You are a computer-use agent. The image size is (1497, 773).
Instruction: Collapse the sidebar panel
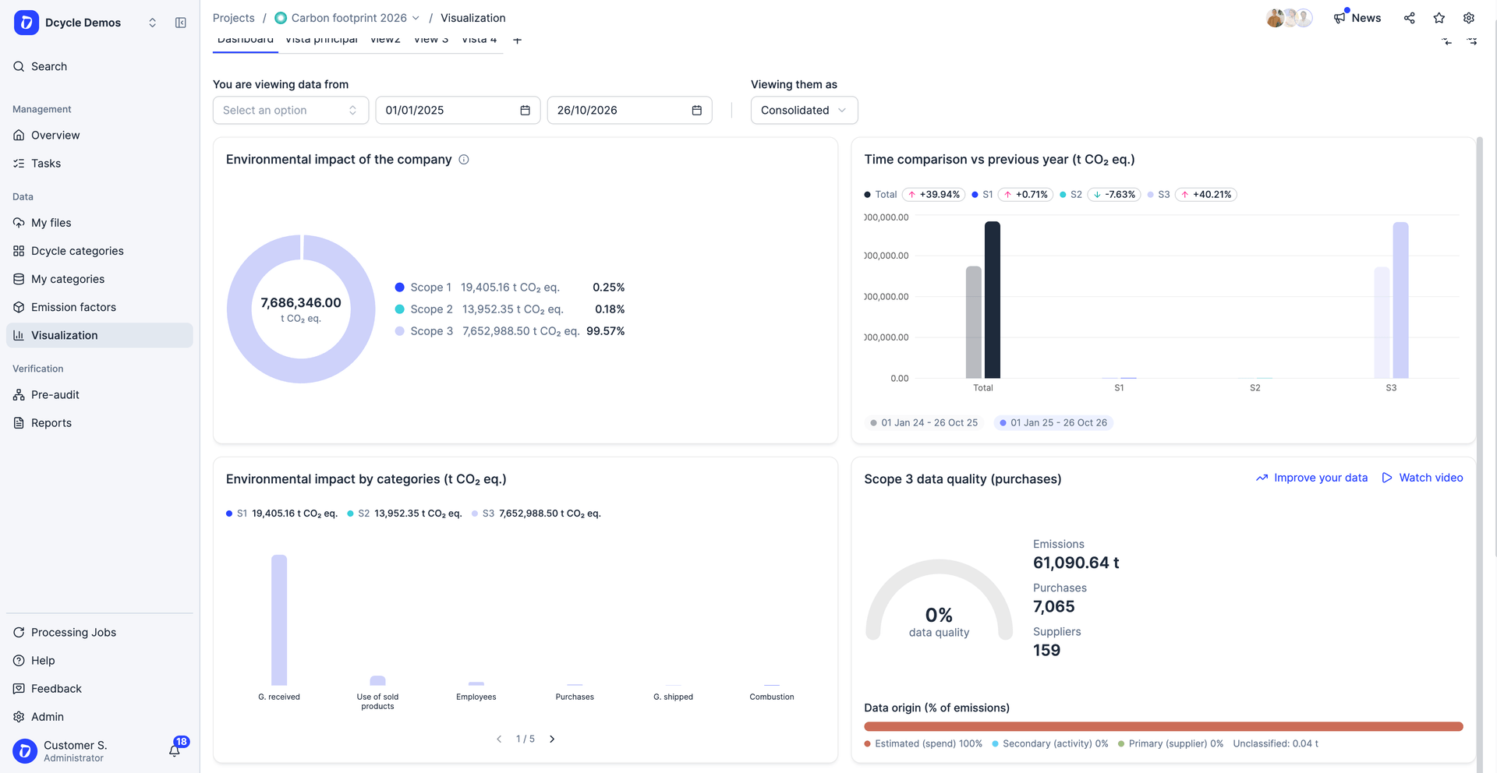(x=181, y=23)
